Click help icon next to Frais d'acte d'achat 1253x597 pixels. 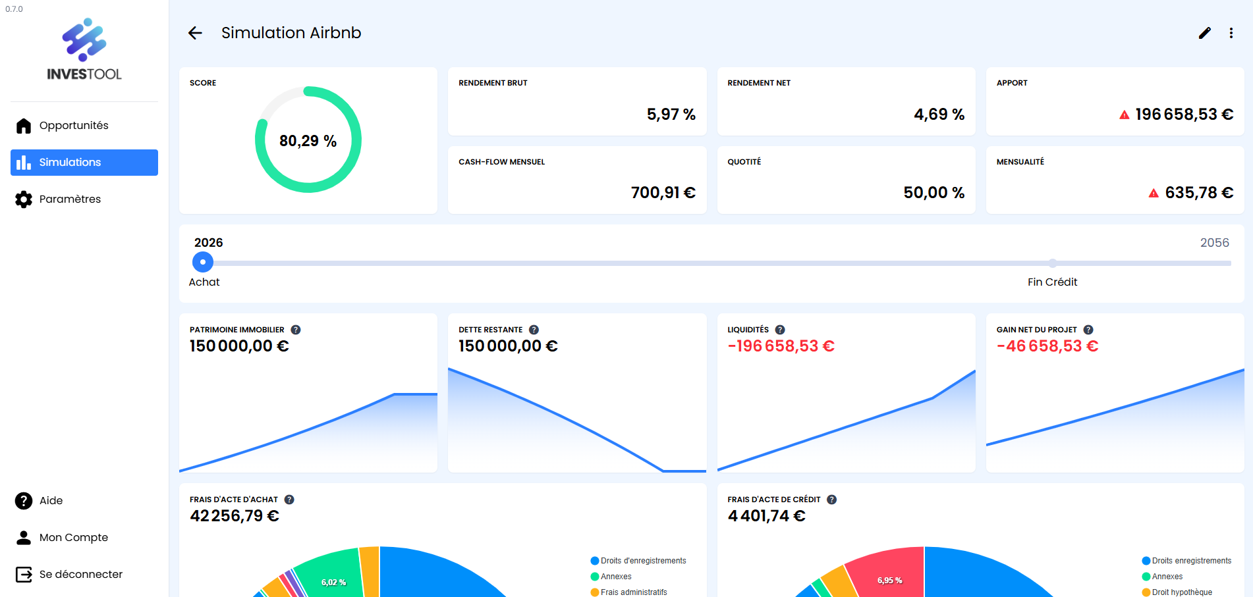[289, 500]
